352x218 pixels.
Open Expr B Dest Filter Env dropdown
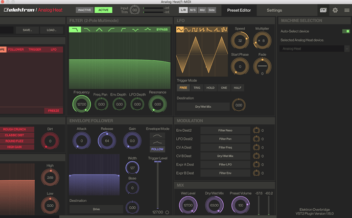coord(225,173)
